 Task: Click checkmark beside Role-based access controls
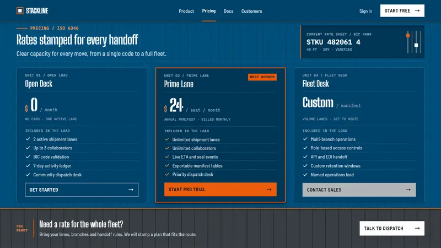tap(305, 148)
